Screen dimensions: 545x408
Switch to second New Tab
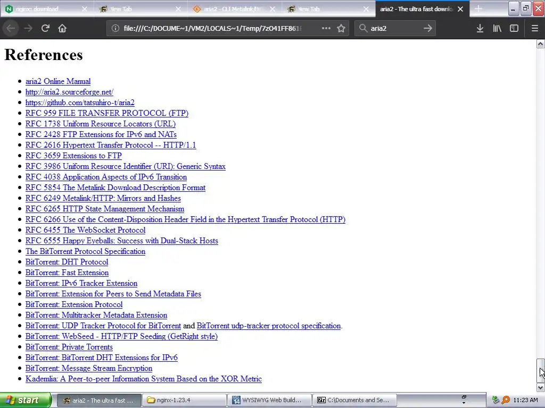(x=328, y=9)
